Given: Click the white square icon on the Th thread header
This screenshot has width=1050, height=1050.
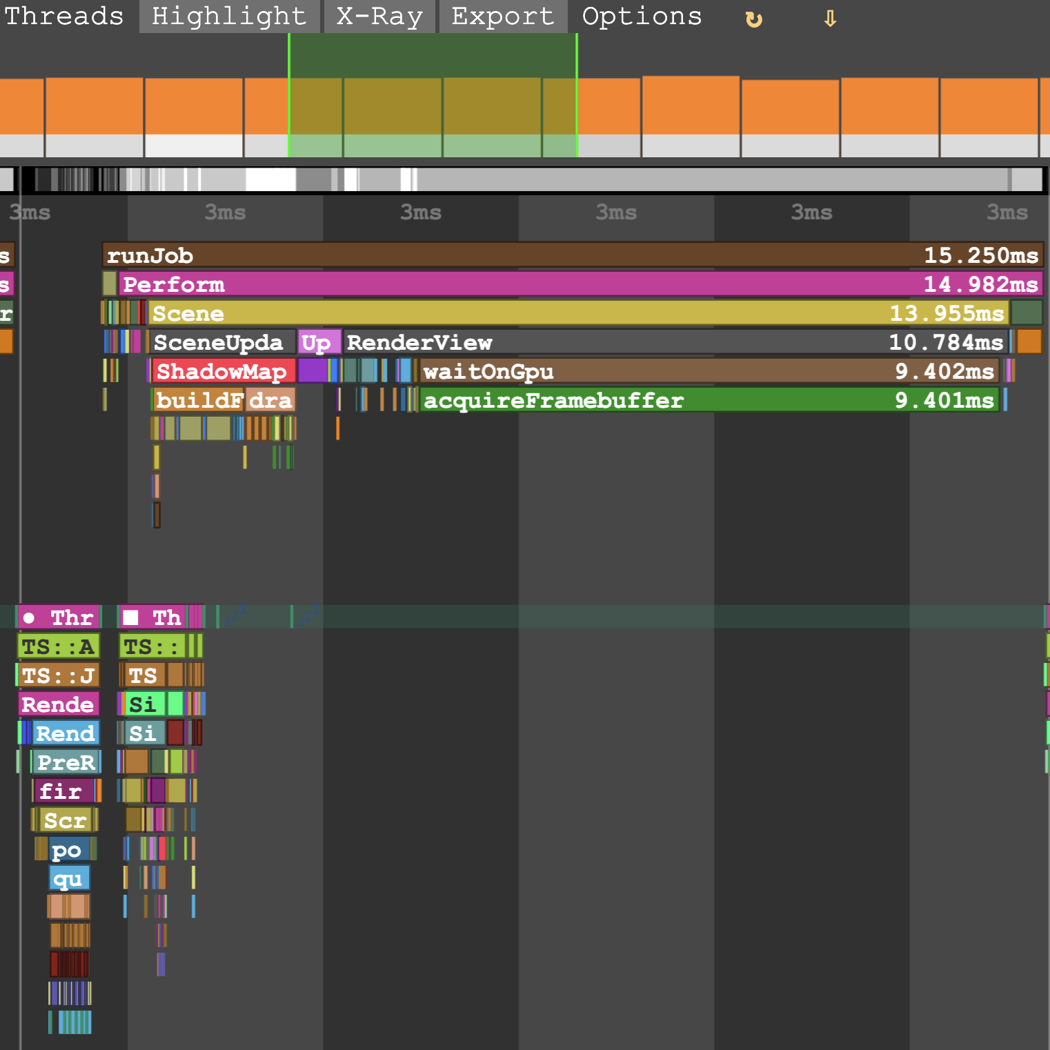Looking at the screenshot, I should coord(130,617).
